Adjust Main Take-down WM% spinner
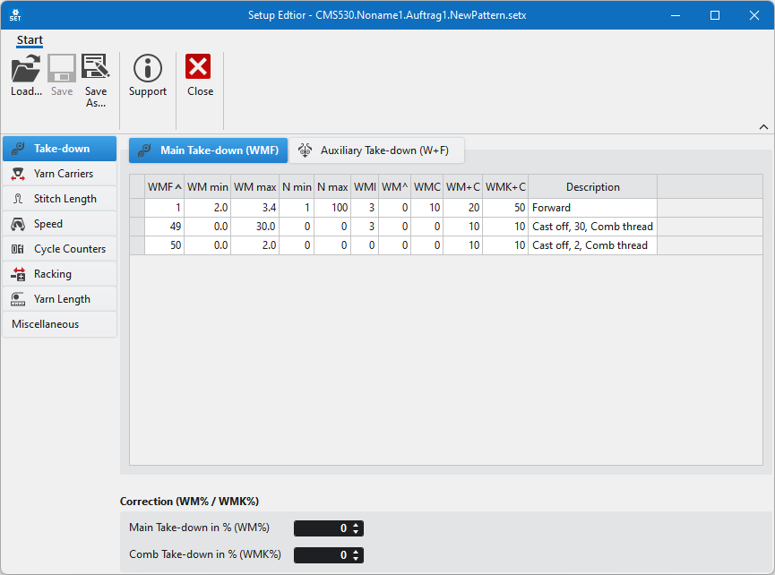Screen dimensions: 775x575 357,528
